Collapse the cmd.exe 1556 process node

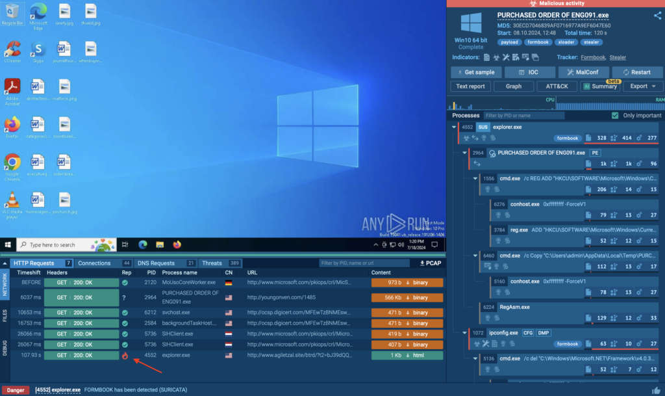pos(475,179)
